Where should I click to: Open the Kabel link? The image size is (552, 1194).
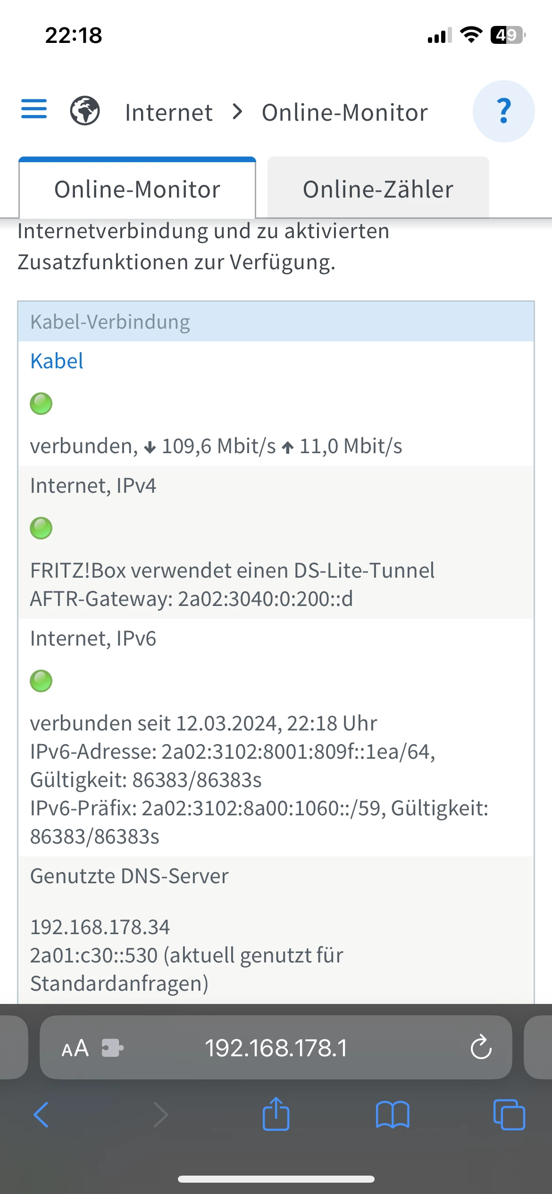pos(57,361)
